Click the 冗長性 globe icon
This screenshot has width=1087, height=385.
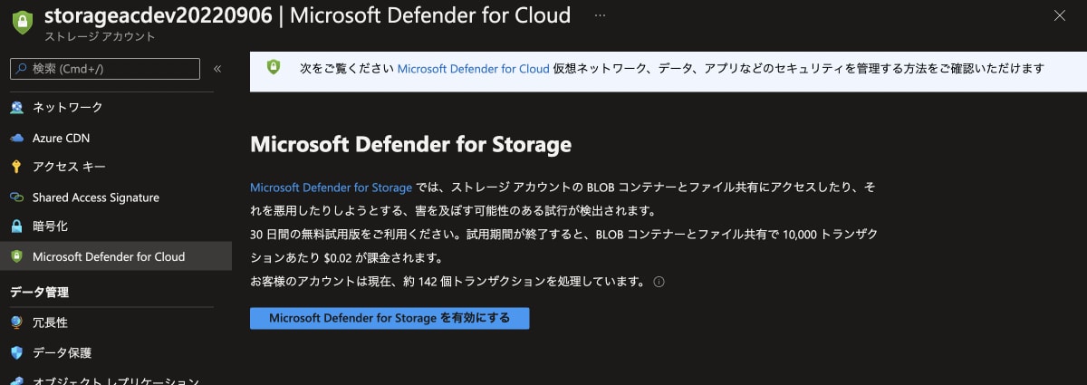click(x=16, y=322)
